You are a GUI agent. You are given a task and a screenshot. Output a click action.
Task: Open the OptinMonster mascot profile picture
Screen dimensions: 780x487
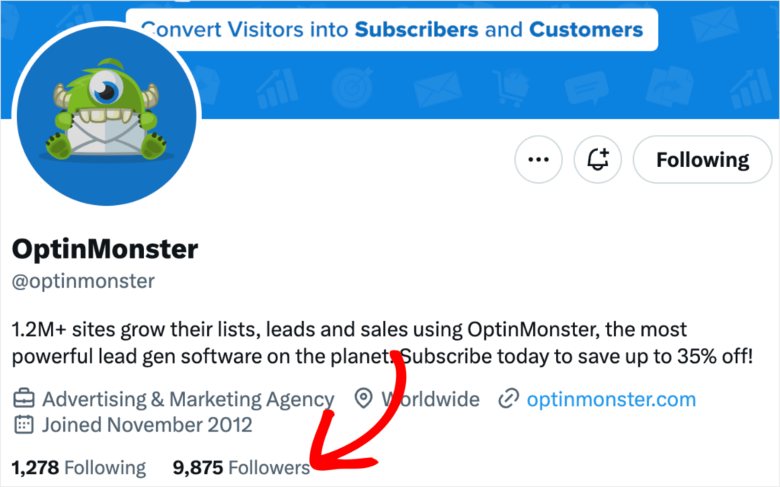tap(107, 114)
